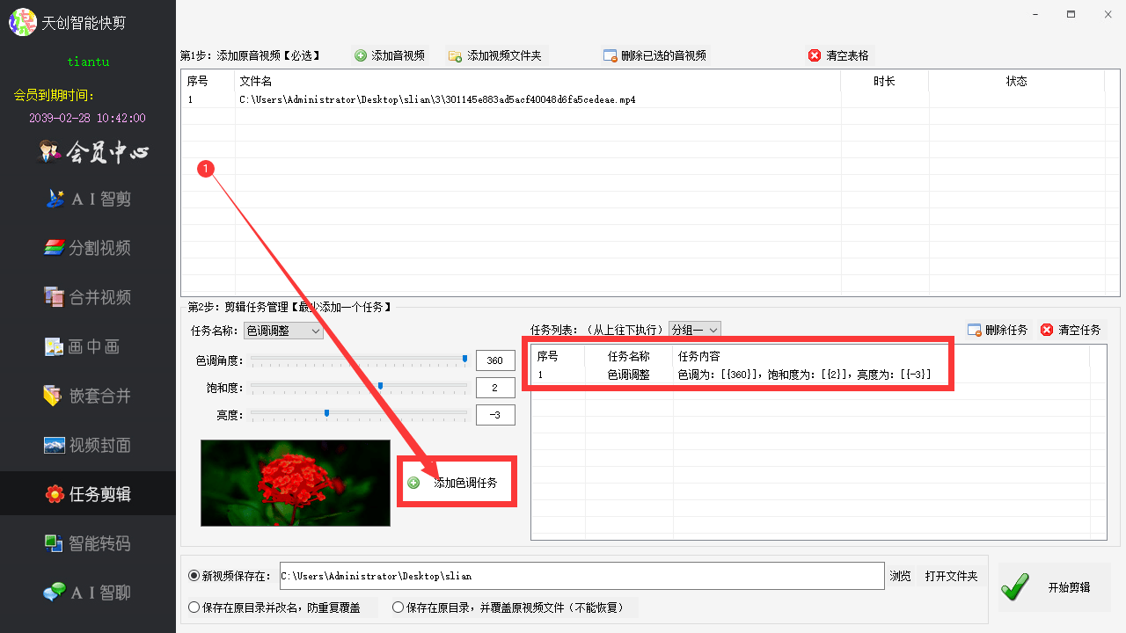The image size is (1126, 633).
Task: Click the red X icon of 清空表格
Action: (815, 55)
